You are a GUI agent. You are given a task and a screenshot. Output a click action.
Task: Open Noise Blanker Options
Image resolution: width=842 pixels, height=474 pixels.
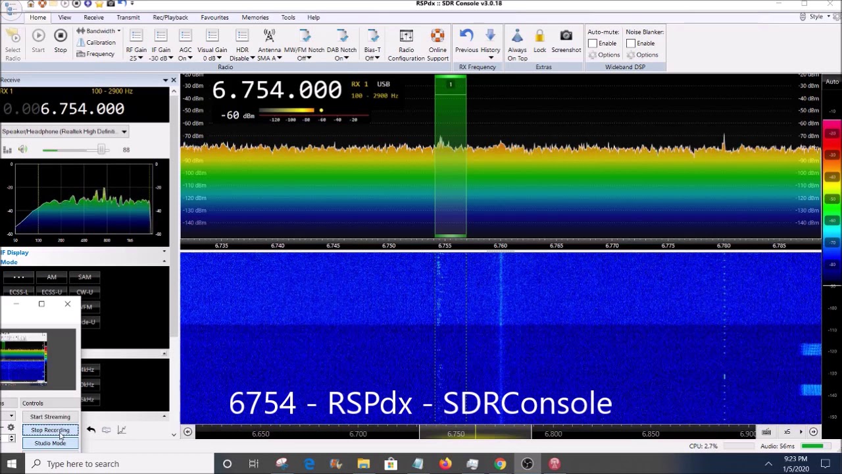point(642,55)
